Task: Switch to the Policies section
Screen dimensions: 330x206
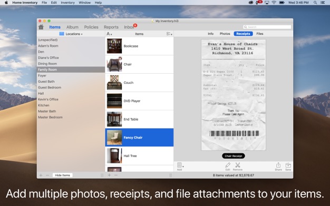Action: pyautogui.click(x=91, y=27)
